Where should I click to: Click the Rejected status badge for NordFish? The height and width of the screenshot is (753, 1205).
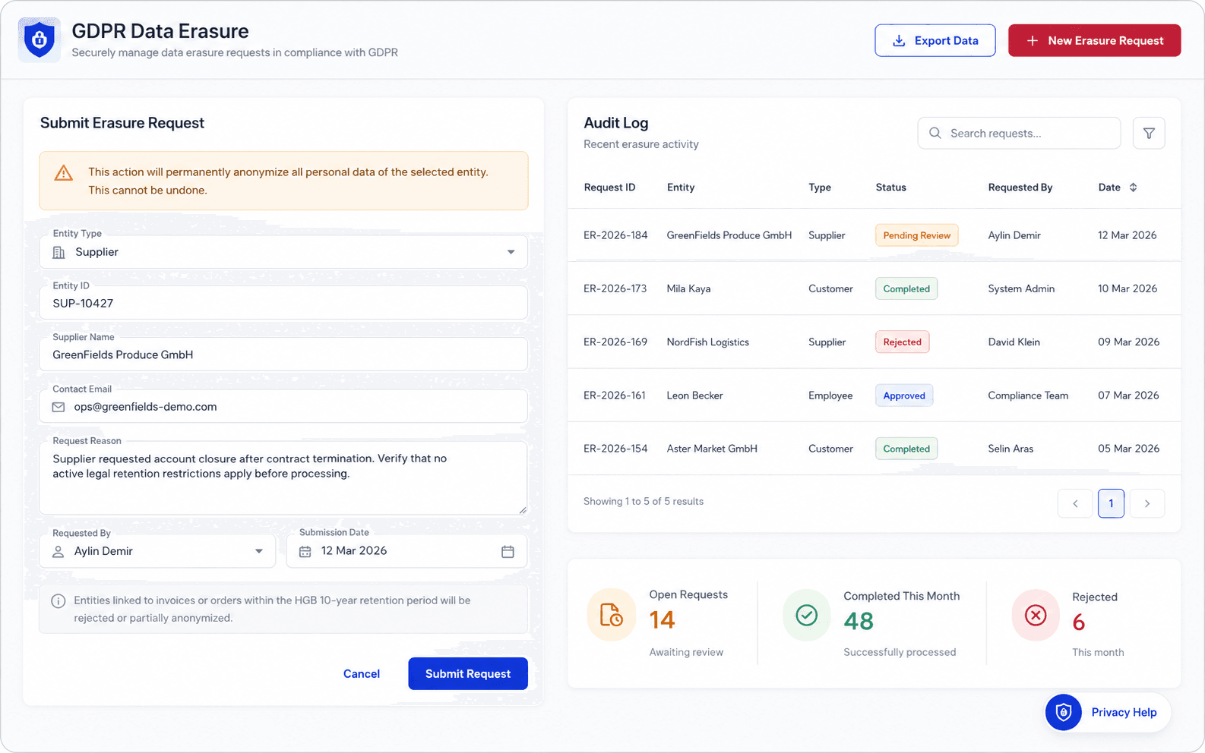click(x=902, y=342)
